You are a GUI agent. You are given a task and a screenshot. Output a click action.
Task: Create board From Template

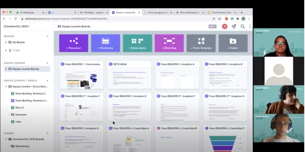201,43
